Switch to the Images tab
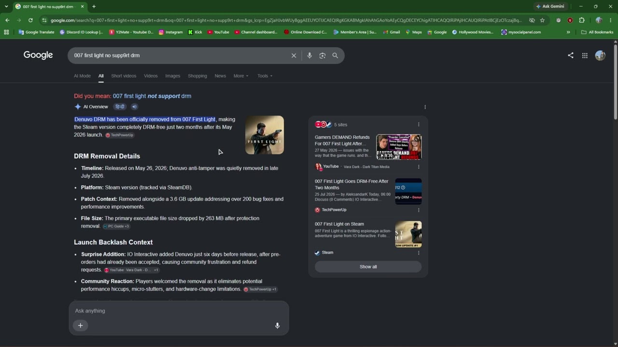The height and width of the screenshot is (347, 618). click(x=172, y=76)
